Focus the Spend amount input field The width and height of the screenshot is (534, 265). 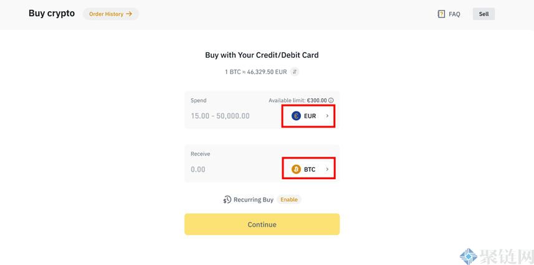tap(231, 116)
